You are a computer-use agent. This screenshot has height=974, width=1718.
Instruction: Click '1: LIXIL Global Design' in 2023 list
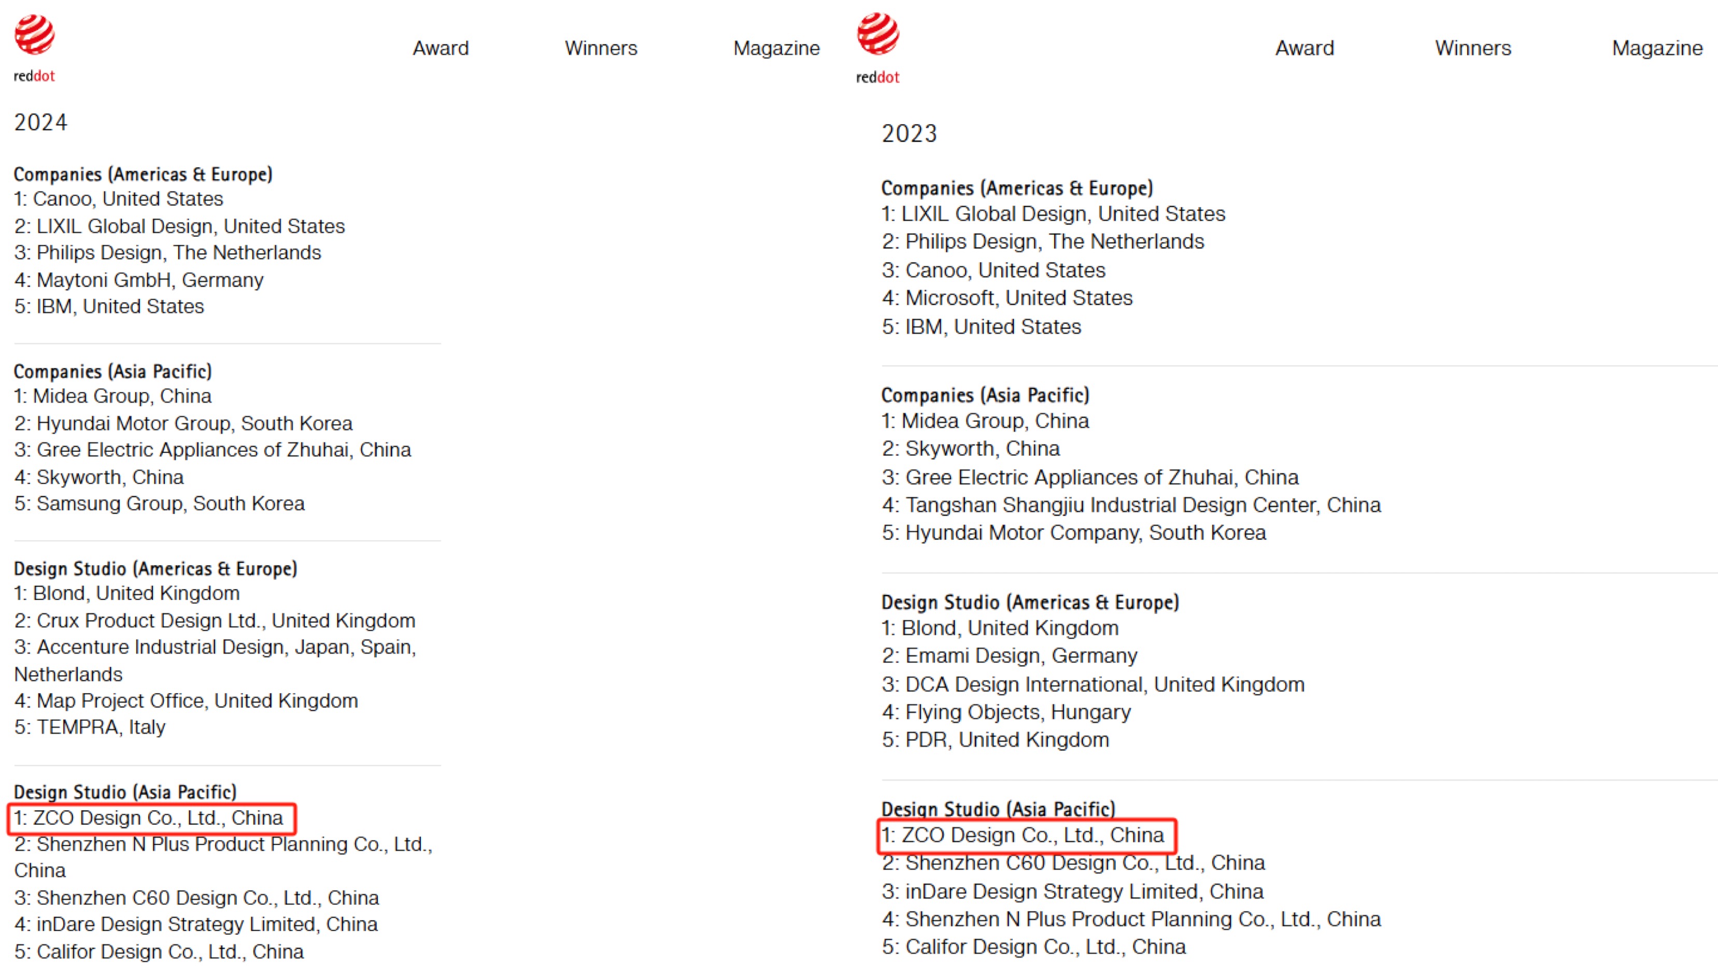pos(1053,214)
